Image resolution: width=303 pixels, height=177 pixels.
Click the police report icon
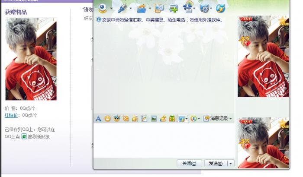coord(188,8)
